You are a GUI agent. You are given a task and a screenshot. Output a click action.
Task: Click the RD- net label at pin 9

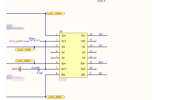pos(101,73)
